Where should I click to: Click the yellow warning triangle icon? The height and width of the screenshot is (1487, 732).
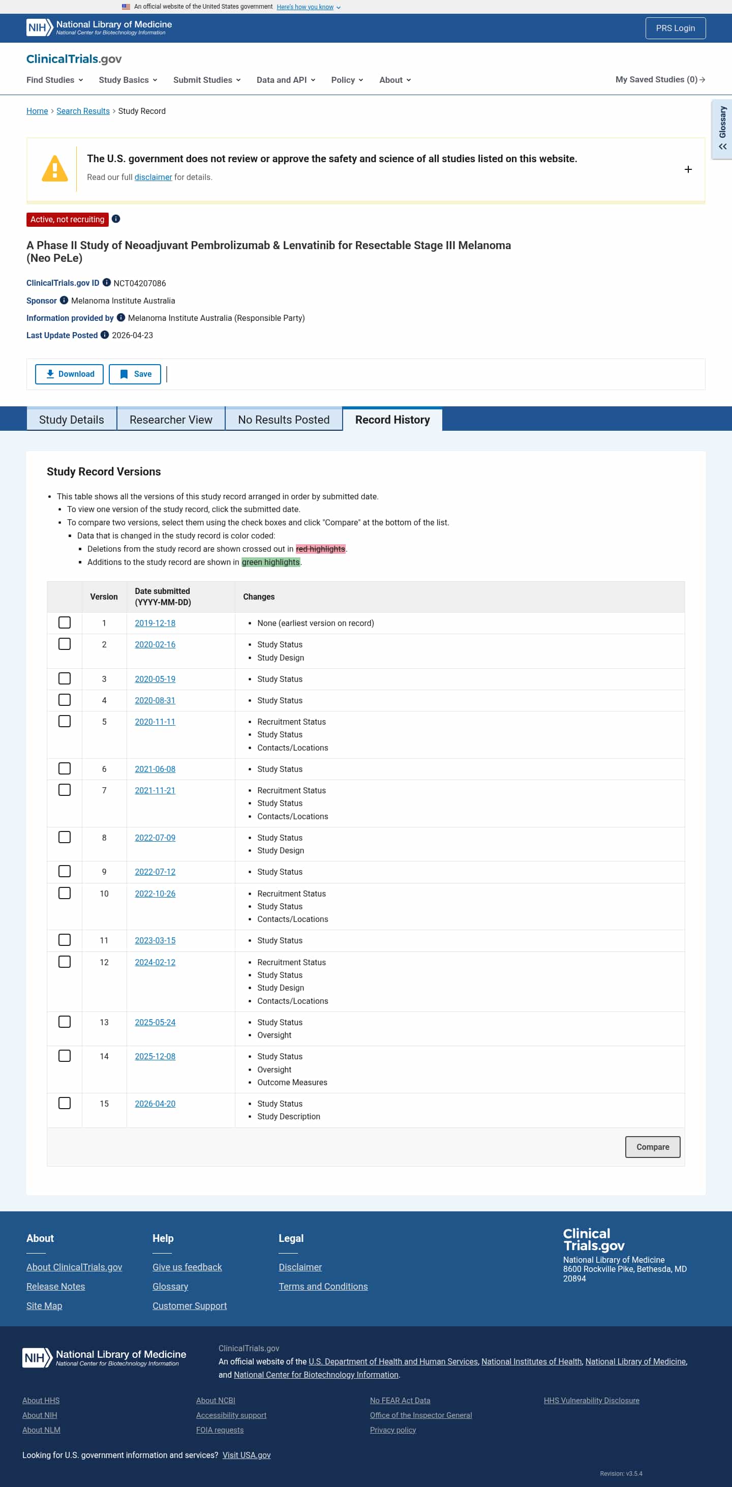(x=55, y=168)
